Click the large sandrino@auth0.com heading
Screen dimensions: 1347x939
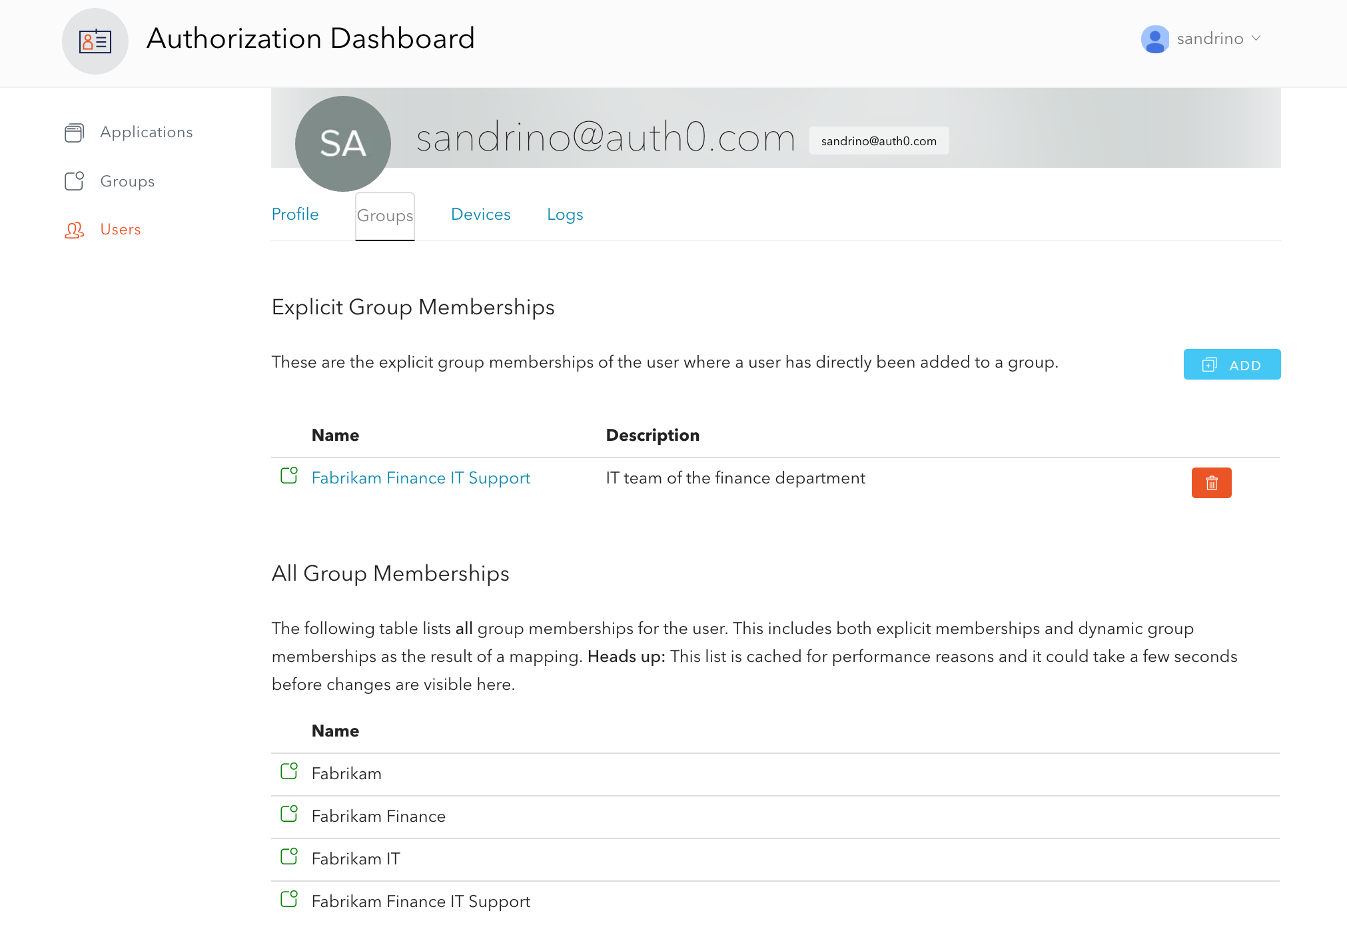(x=606, y=138)
